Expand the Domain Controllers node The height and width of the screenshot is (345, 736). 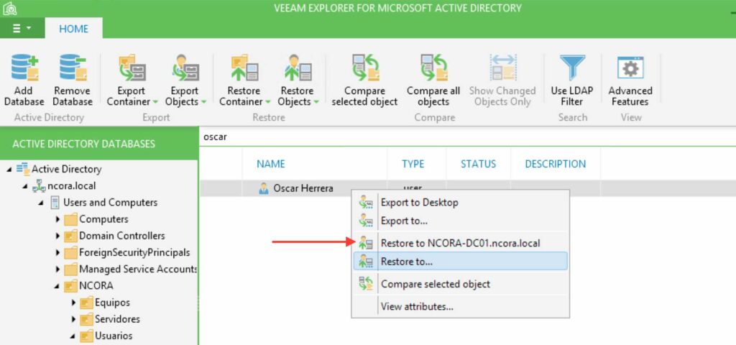coord(57,236)
